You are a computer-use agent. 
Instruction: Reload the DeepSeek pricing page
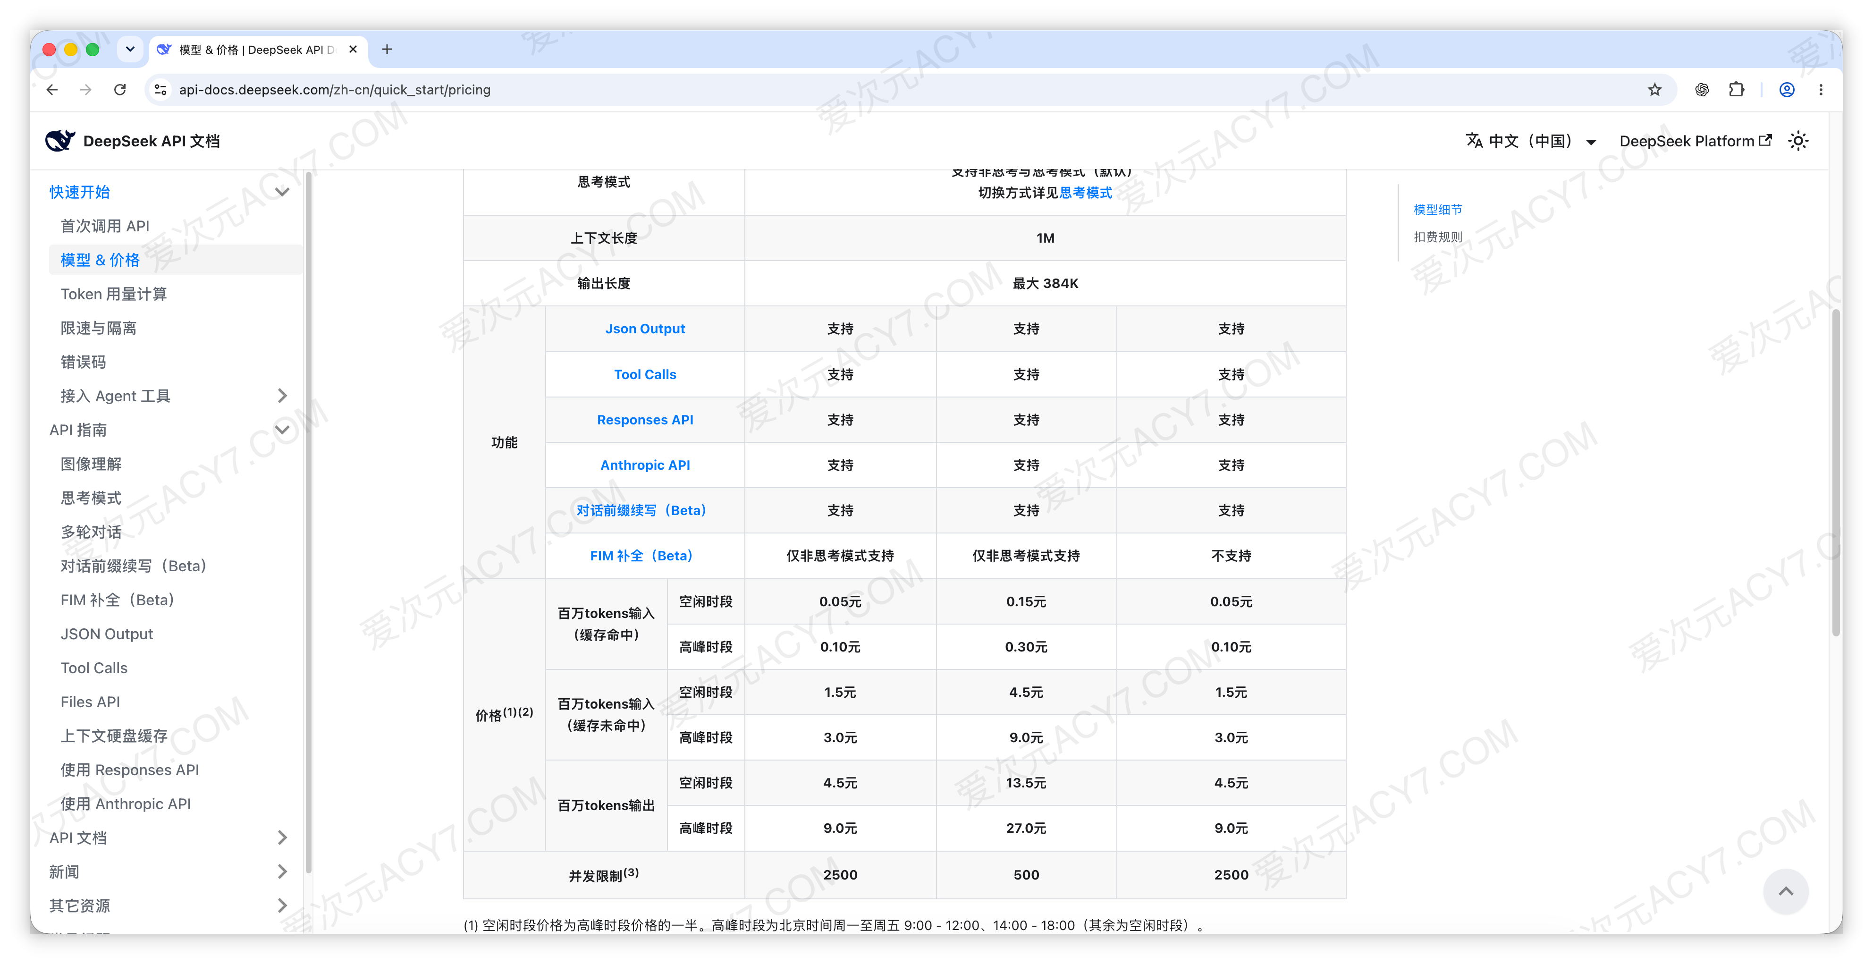coord(120,89)
